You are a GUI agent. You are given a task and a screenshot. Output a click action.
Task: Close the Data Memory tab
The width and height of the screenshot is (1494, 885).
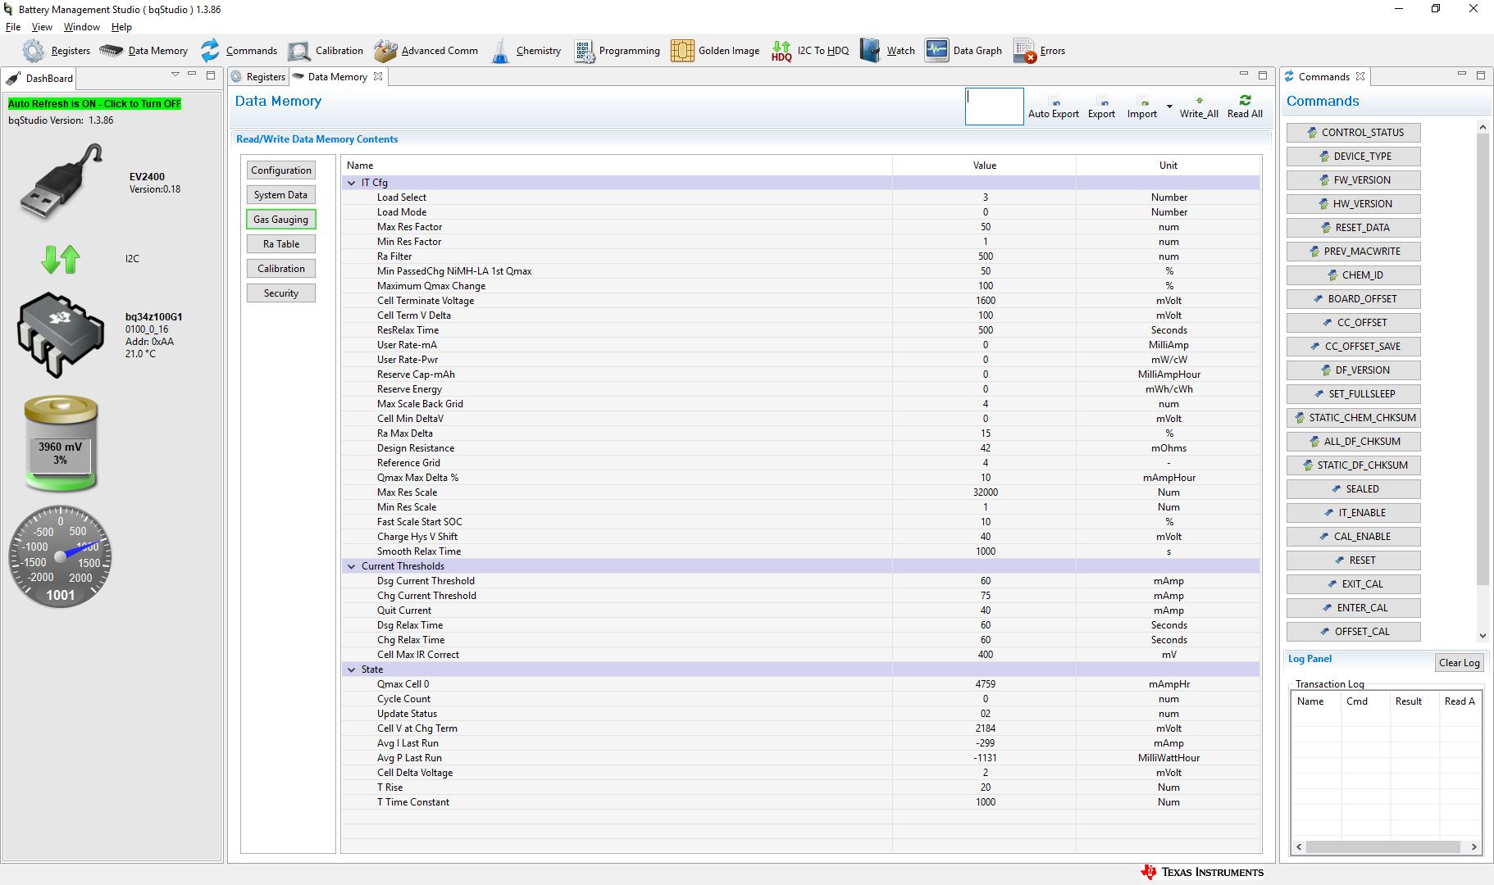(x=378, y=76)
